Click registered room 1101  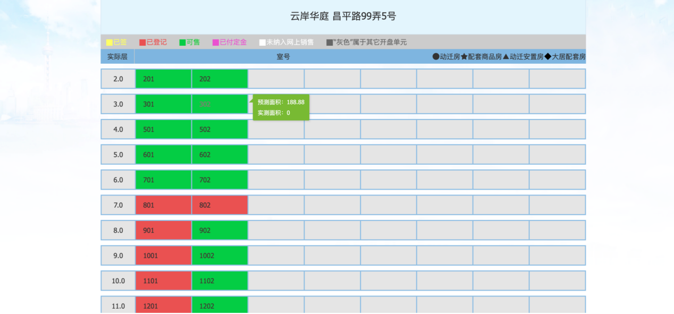coord(163,281)
